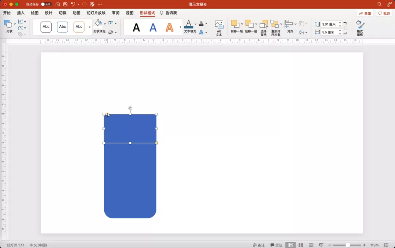Click the save-as pencil disk icon

pyautogui.click(x=92, y=4)
